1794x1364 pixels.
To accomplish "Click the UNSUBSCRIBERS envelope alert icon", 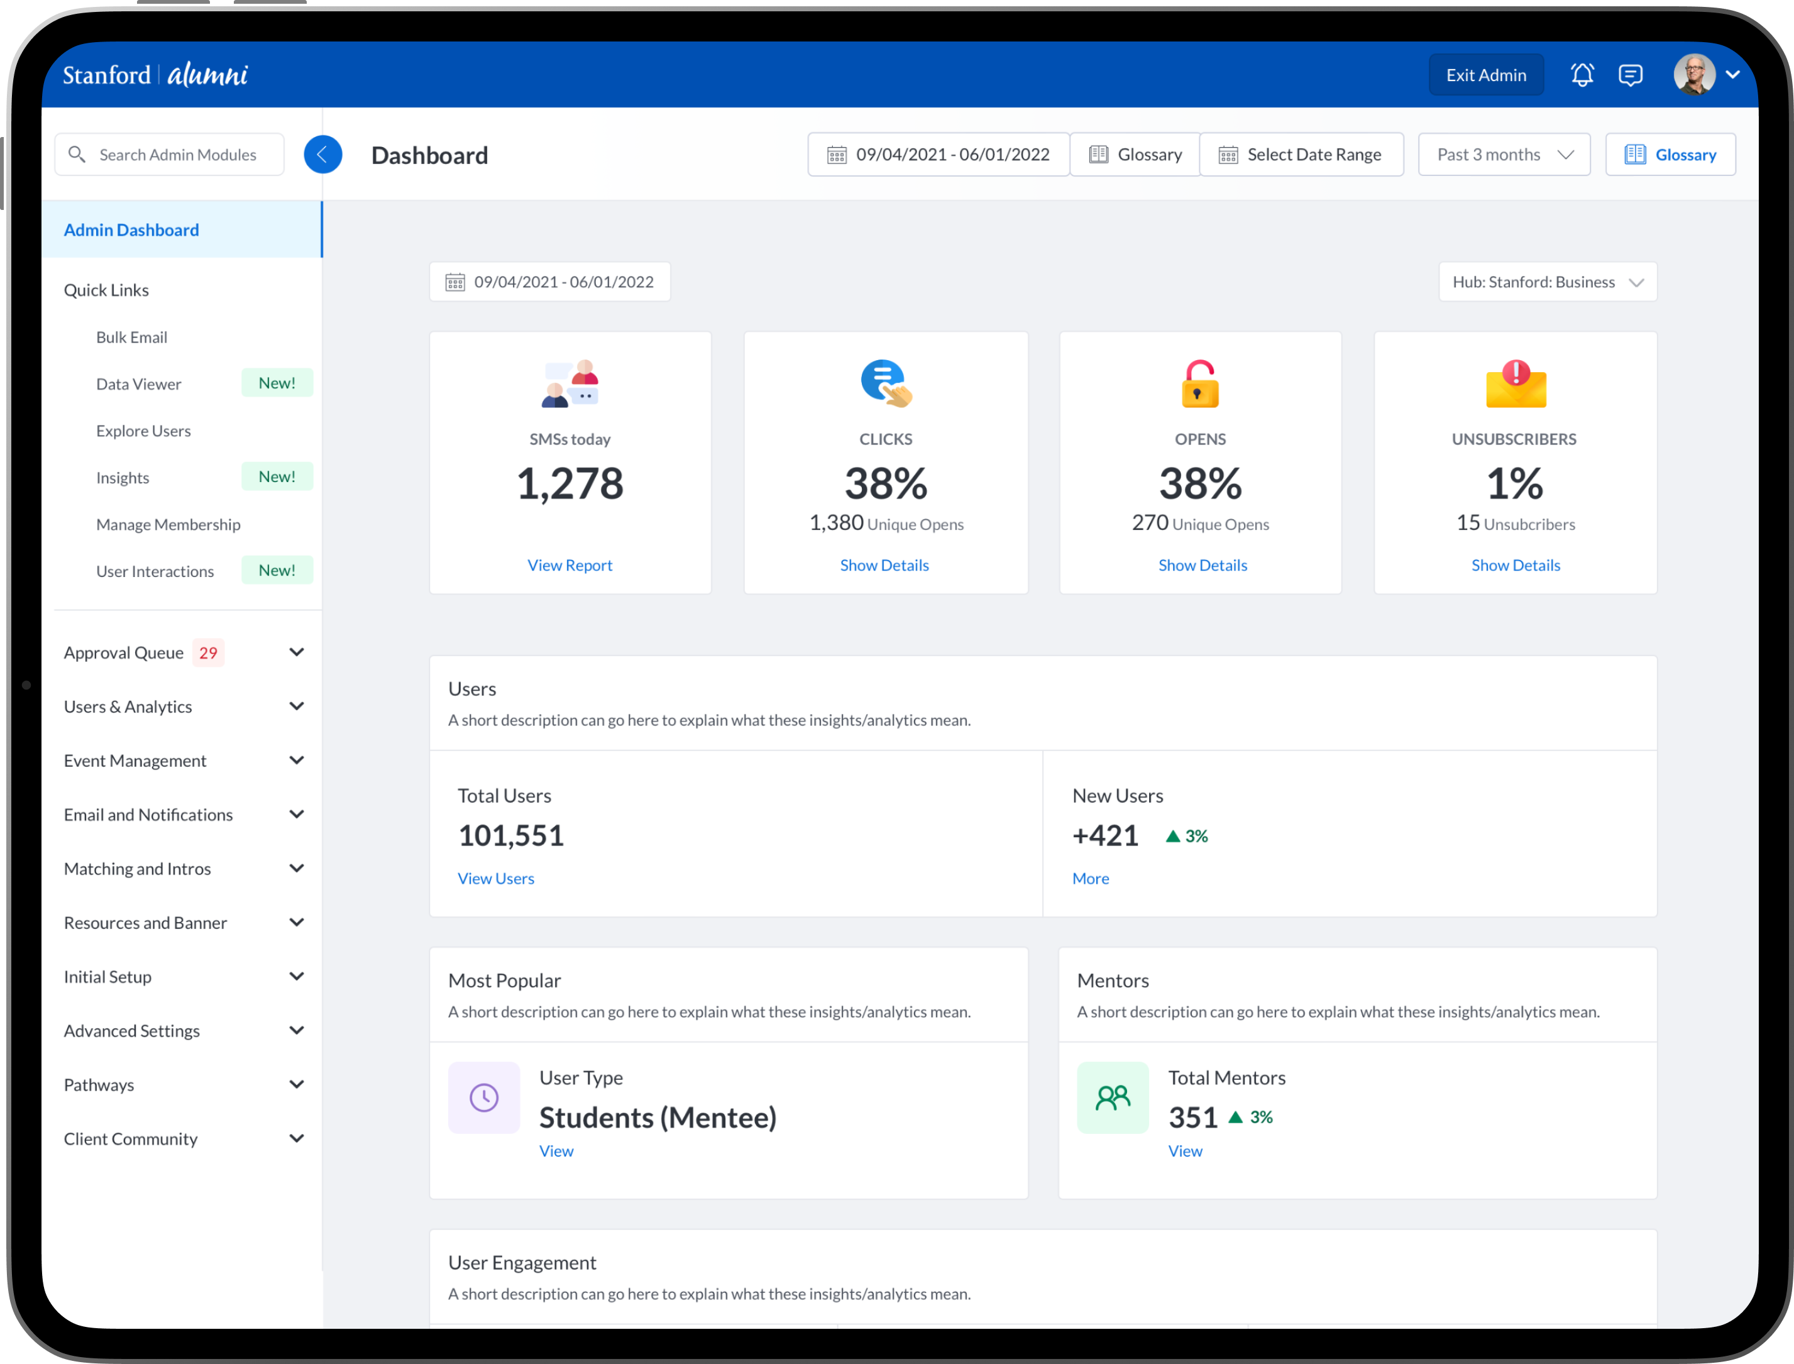I will pos(1515,383).
